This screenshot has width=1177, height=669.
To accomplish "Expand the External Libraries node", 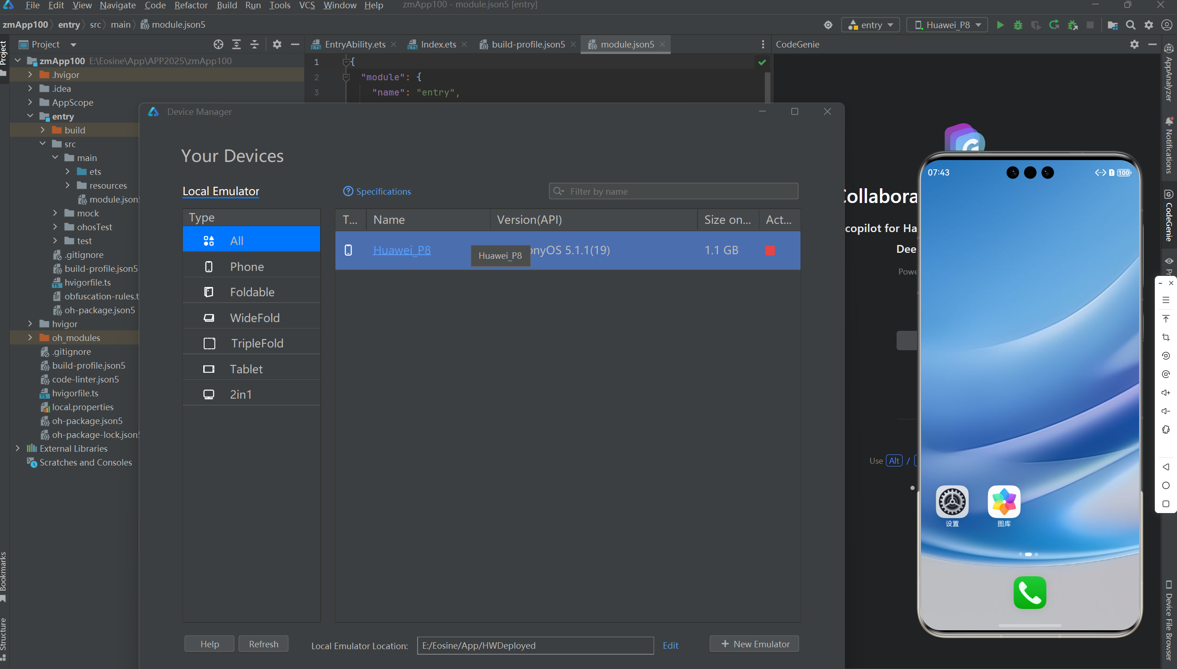I will pos(18,448).
